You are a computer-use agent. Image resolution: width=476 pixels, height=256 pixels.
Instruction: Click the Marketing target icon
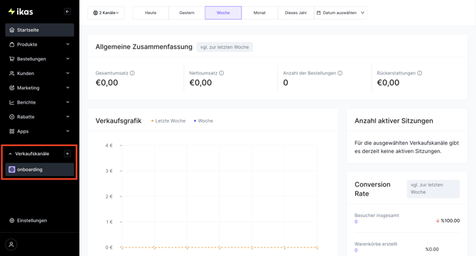click(12, 88)
